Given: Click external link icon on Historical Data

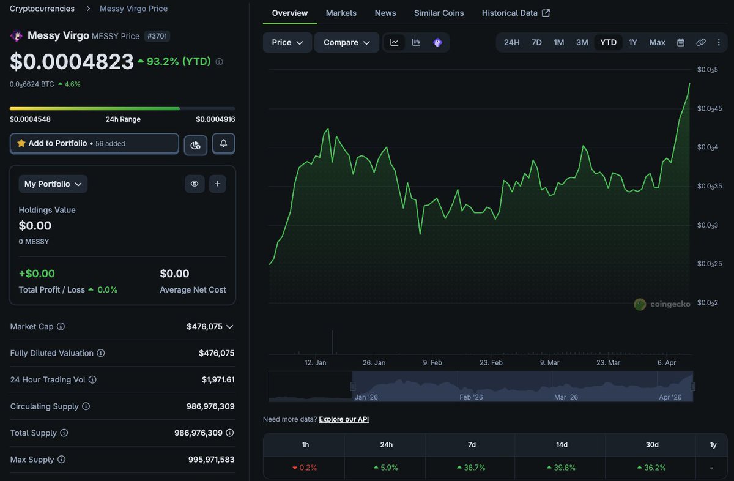Looking at the screenshot, I should point(546,13).
